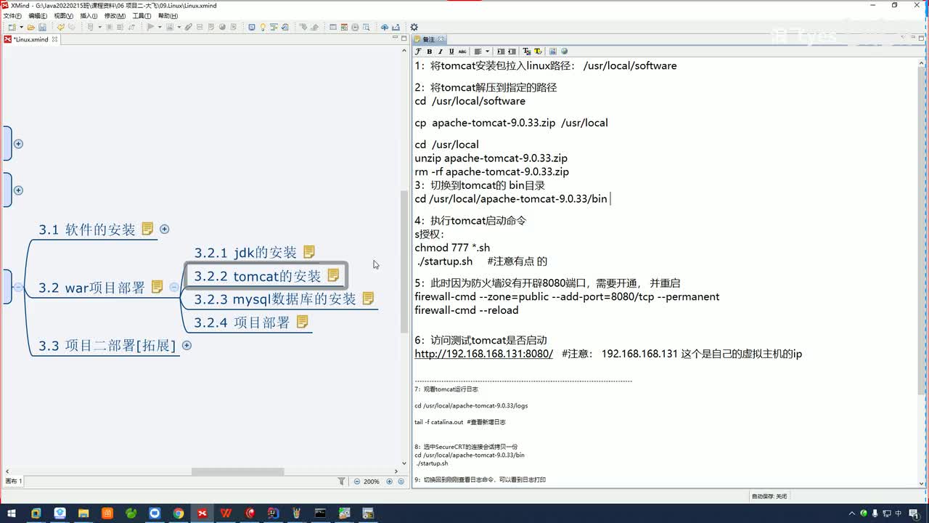
Task: Click the zoom out minus button
Action: (356, 481)
